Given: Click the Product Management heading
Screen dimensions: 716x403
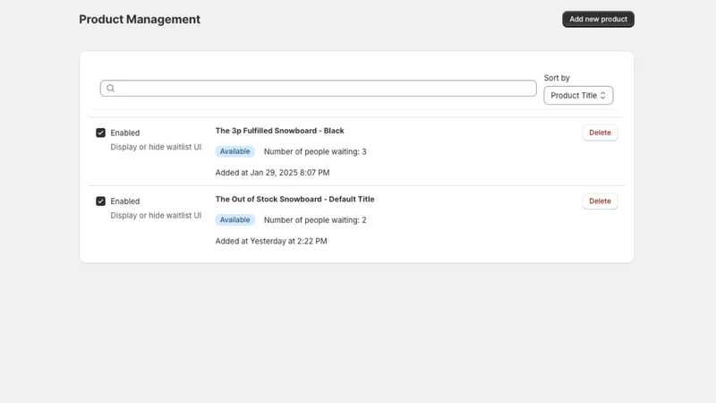Looking at the screenshot, I should (140, 19).
